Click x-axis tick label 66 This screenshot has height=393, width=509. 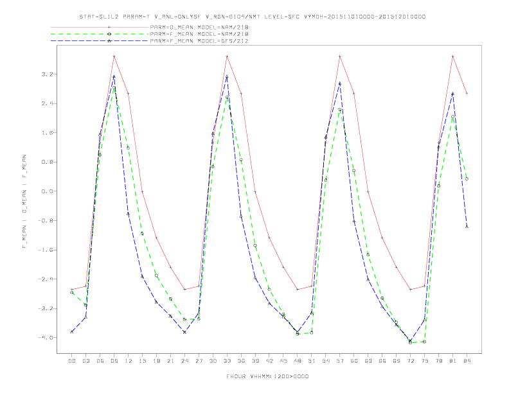382,361
